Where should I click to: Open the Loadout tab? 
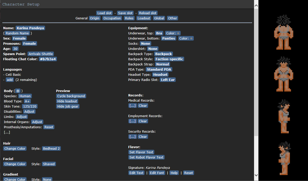pyautogui.click(x=144, y=18)
